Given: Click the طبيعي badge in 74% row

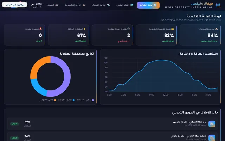Looking at the screenshot, I should 14,138.
